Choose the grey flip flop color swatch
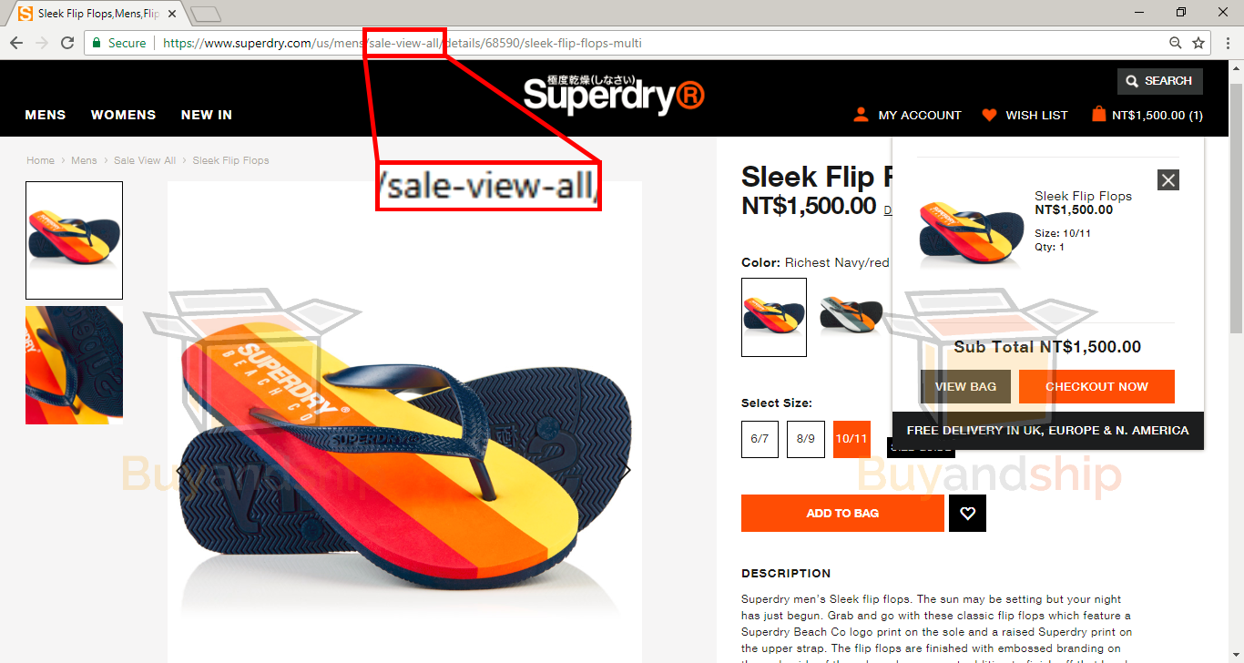The height and width of the screenshot is (663, 1244). click(x=851, y=315)
